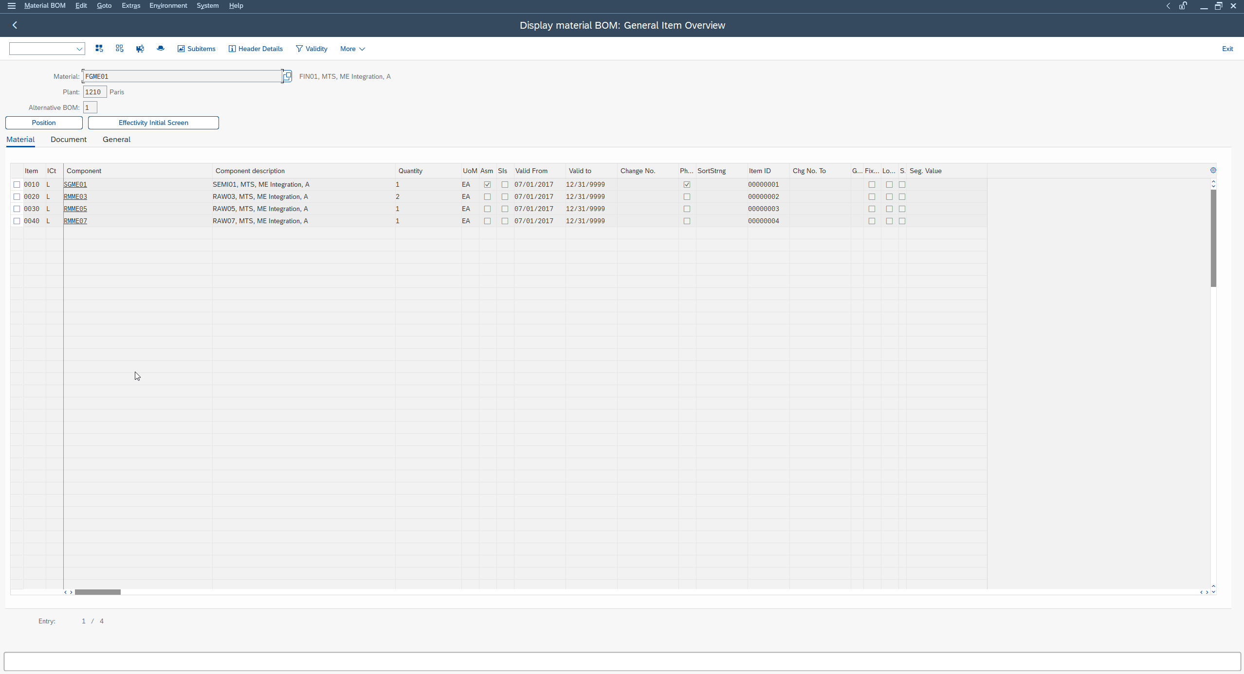Click the status message bar at bottom

[x=622, y=661]
